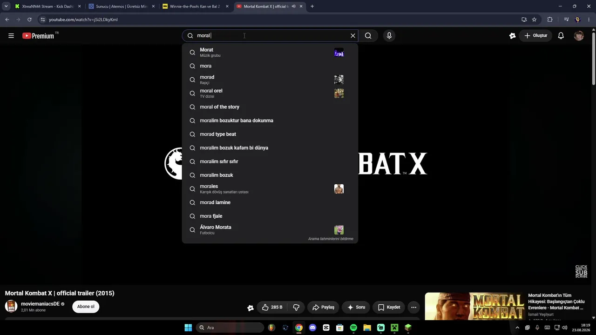Open the recommended Mortal Kombat story video thumbnail
This screenshot has width=596, height=335.
tap(474, 306)
